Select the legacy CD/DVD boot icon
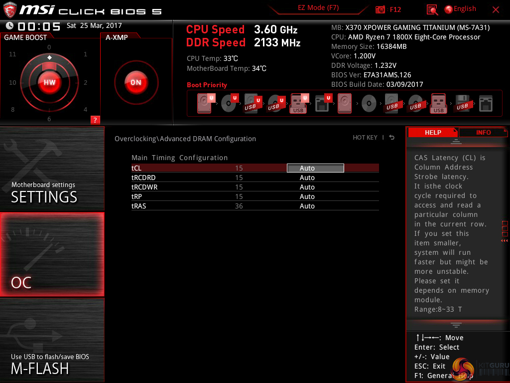Screen dimensions: 510x383 (x=369, y=103)
